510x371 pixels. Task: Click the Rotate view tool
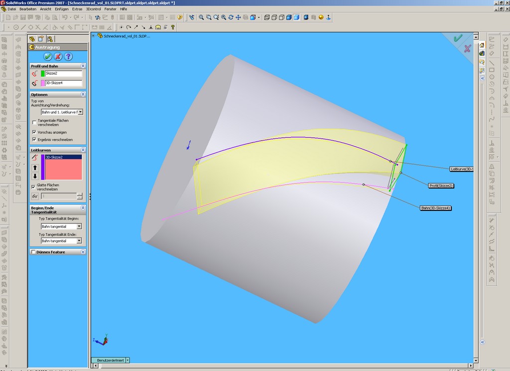pos(231,17)
